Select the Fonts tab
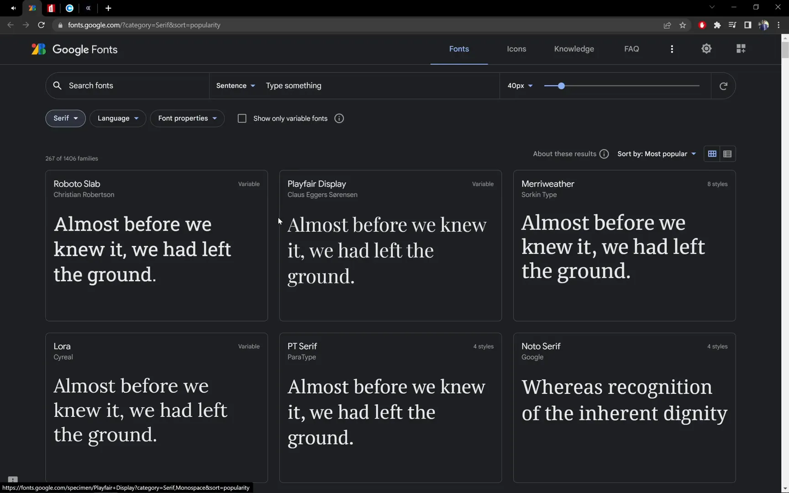The height and width of the screenshot is (493, 789). (x=459, y=49)
